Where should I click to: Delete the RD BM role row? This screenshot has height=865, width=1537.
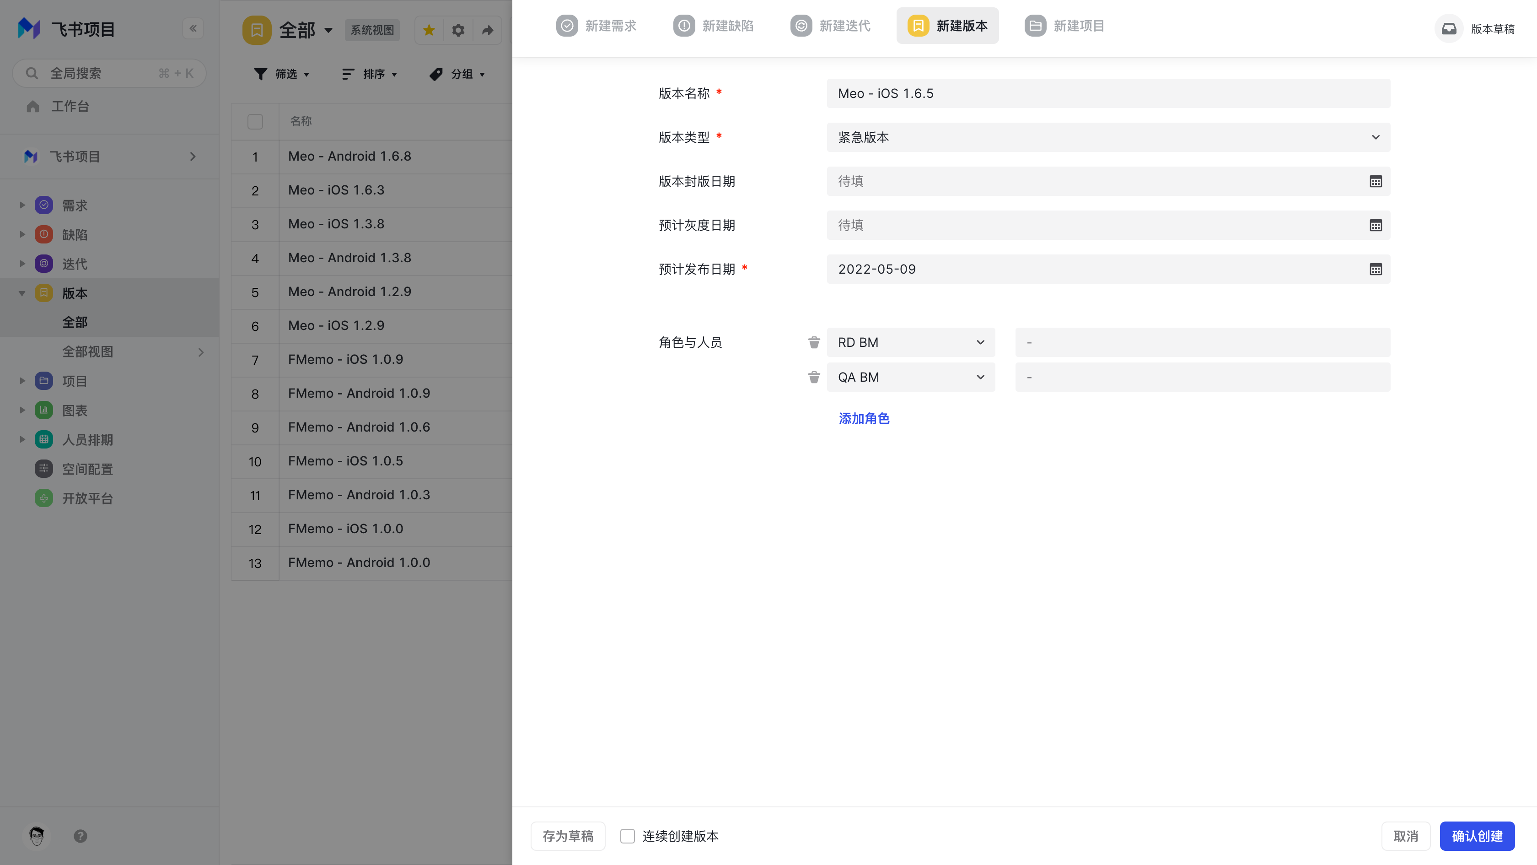click(814, 342)
